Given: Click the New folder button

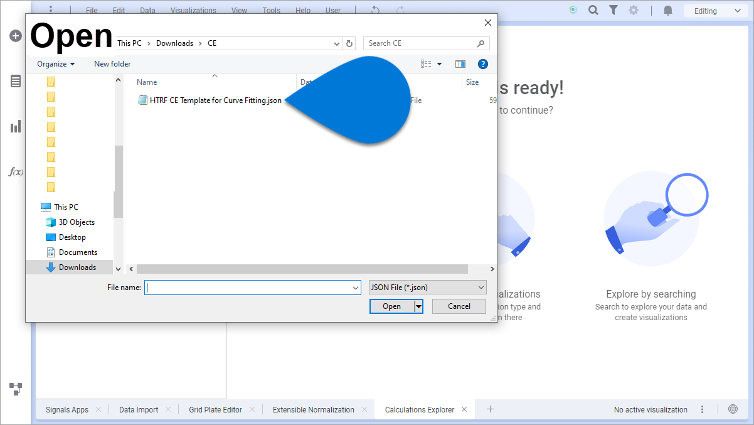Looking at the screenshot, I should coord(112,64).
